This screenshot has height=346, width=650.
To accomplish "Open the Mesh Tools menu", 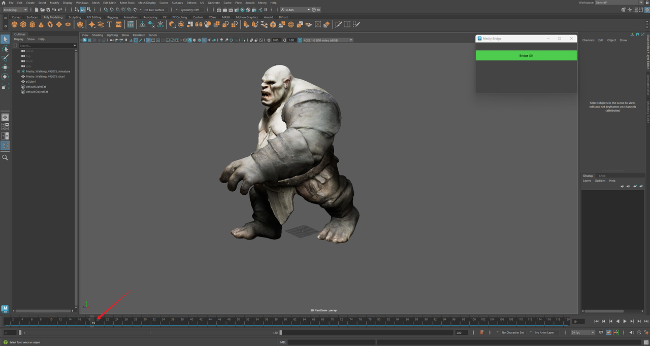I will click(127, 3).
